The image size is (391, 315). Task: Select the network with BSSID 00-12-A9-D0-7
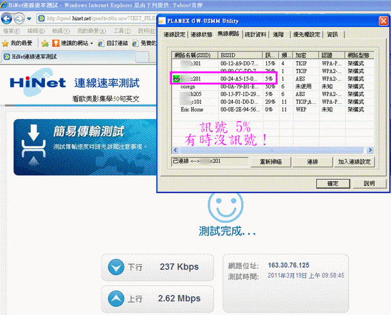[x=273, y=63]
